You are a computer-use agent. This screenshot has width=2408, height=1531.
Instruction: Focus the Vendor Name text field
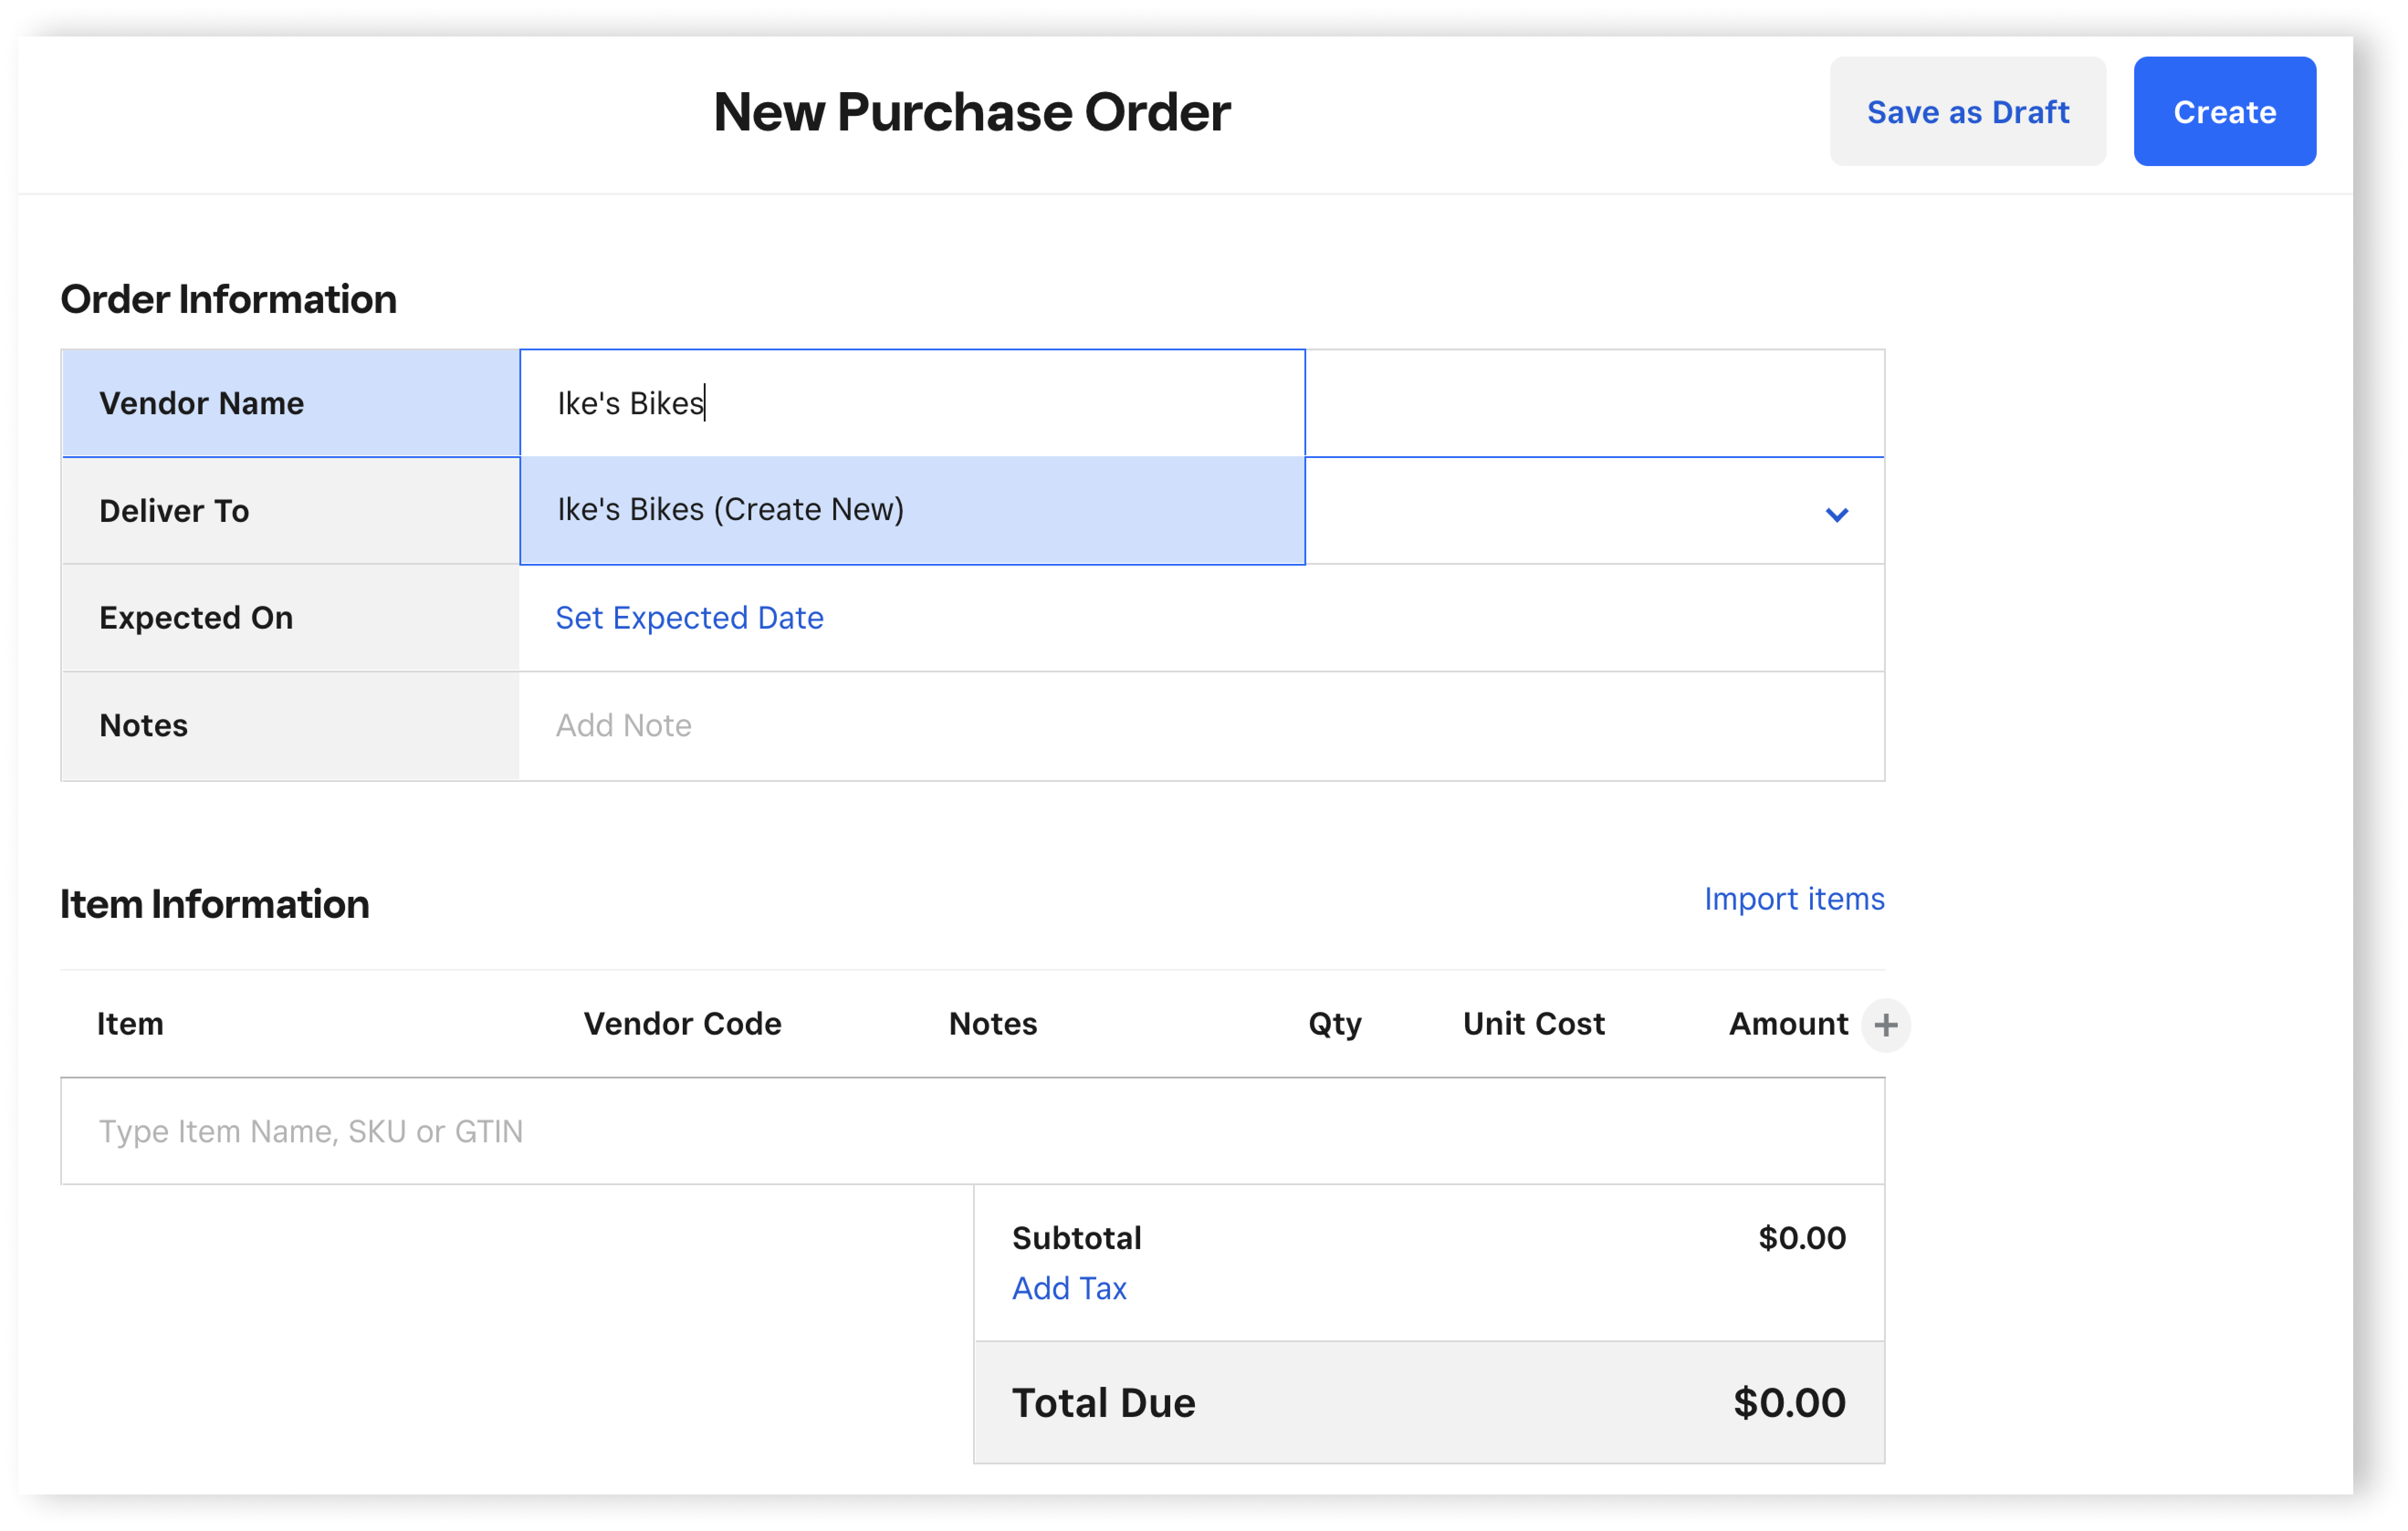911,404
